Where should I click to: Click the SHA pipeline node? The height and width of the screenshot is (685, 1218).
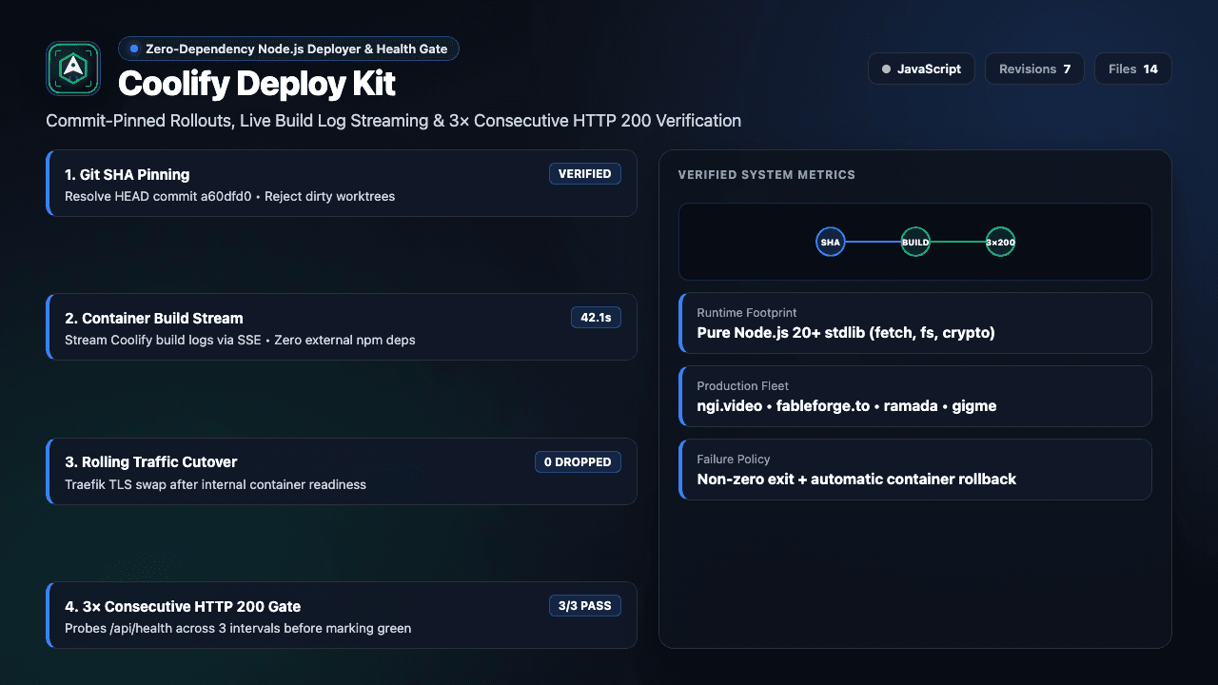click(x=831, y=243)
